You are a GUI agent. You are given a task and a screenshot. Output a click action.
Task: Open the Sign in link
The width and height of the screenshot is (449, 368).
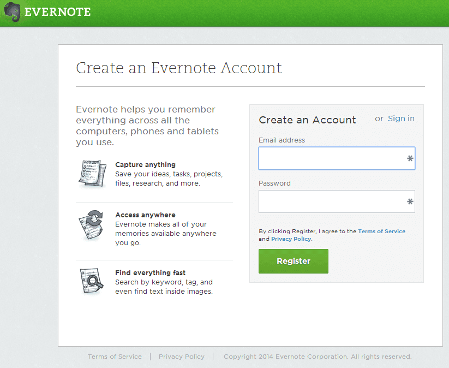401,118
